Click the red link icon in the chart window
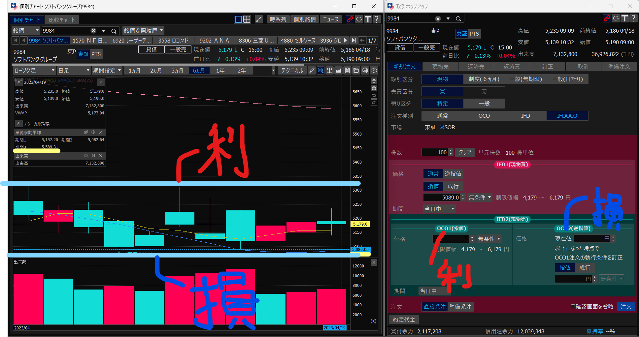 350,19
